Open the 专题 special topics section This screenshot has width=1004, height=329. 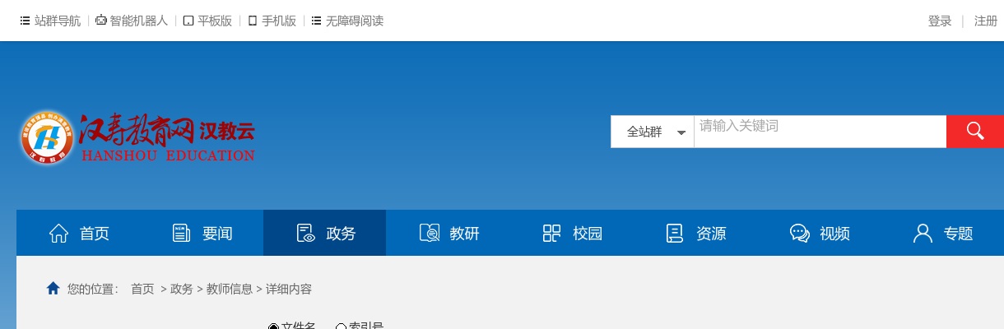[942, 234]
